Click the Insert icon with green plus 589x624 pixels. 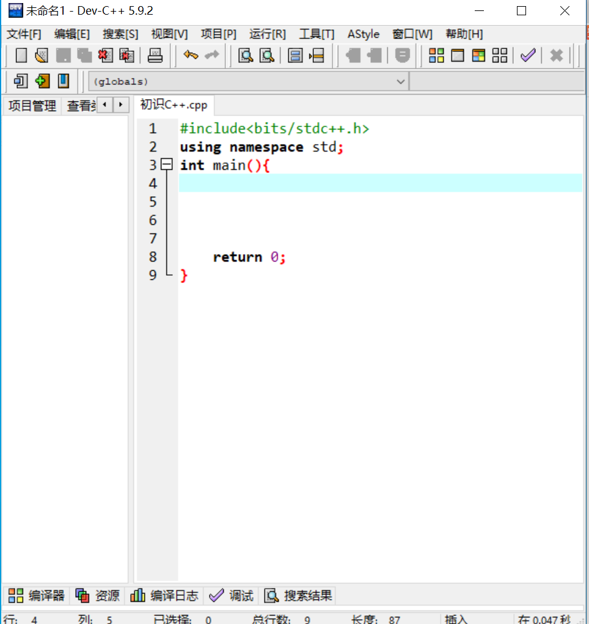(x=42, y=81)
